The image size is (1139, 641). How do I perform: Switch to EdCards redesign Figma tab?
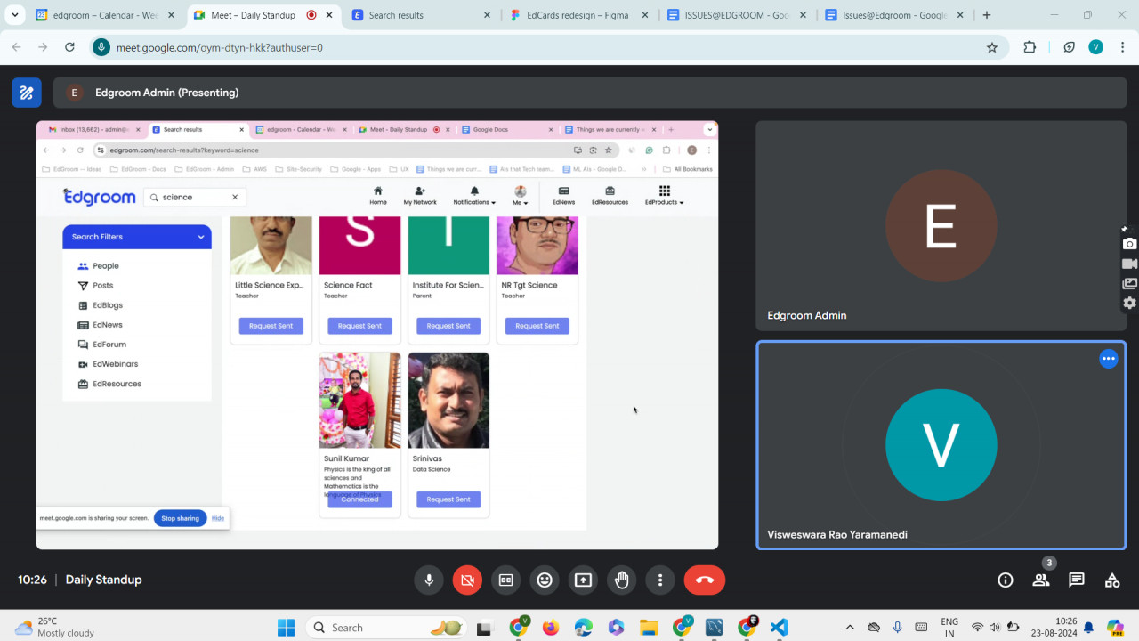580,15
